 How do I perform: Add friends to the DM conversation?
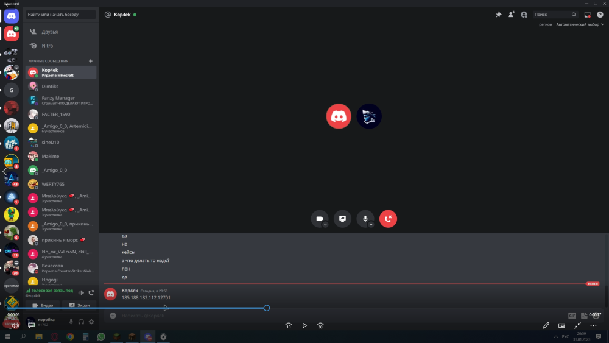pos(511,15)
